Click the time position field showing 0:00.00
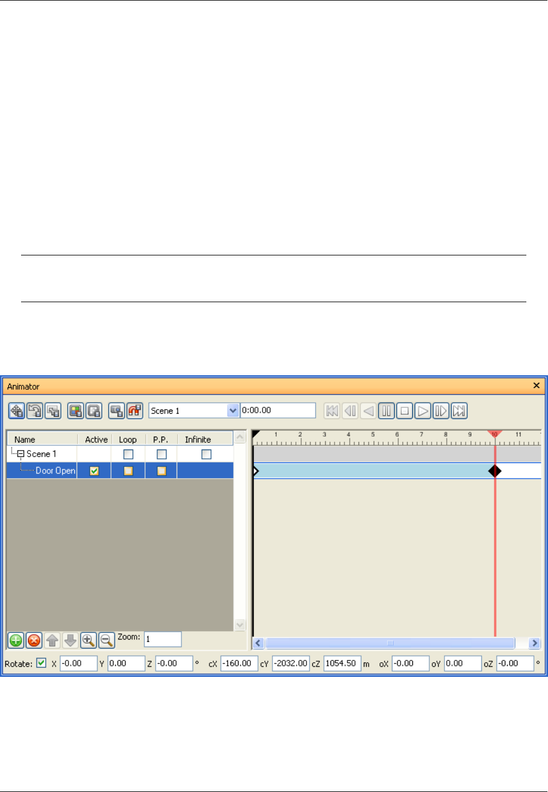Viewport: 548px width, 792px height. 278,410
